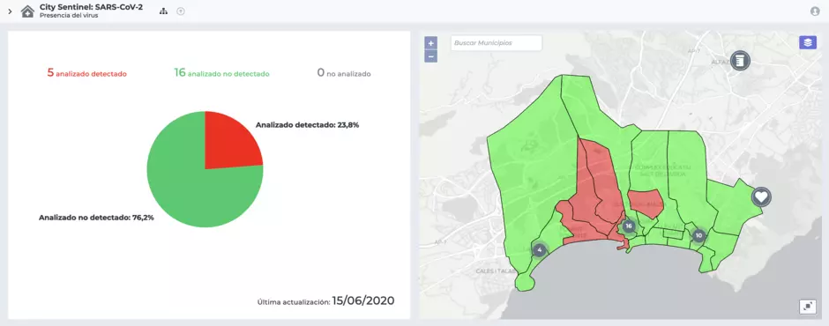Image resolution: width=829 pixels, height=326 pixels.
Task: Click the home icon in header
Action: click(x=27, y=11)
